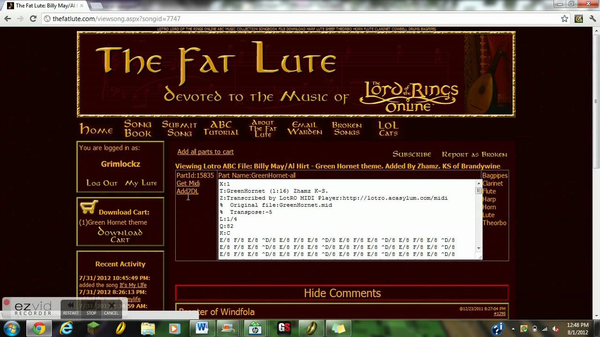Open the Broken Songs page
Viewport: 600px width, 337px height.
click(x=346, y=128)
